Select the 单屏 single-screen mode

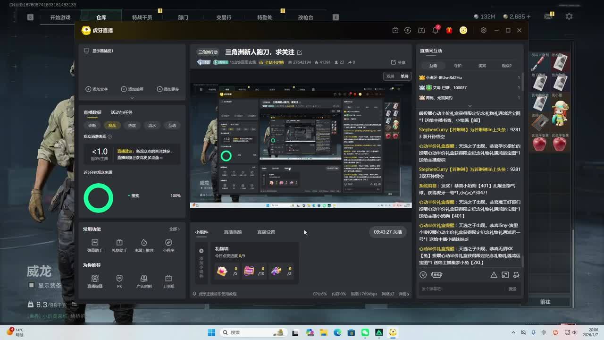(404, 76)
